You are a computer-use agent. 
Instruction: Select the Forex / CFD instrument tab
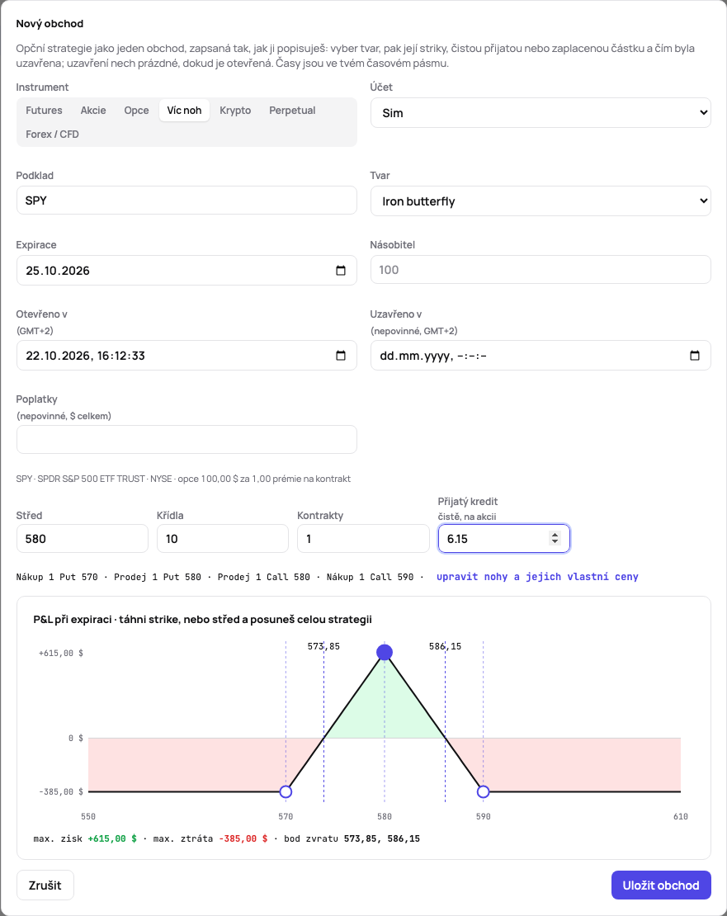[x=52, y=135]
